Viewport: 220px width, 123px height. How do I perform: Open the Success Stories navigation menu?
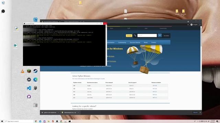[135, 42]
